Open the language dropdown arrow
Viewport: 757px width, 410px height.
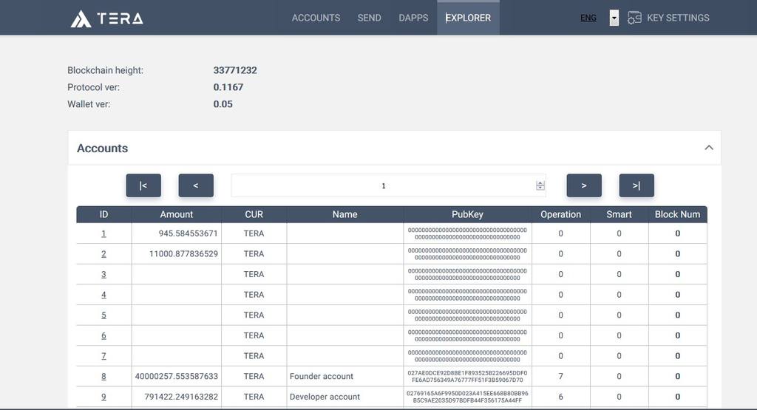[x=614, y=18]
